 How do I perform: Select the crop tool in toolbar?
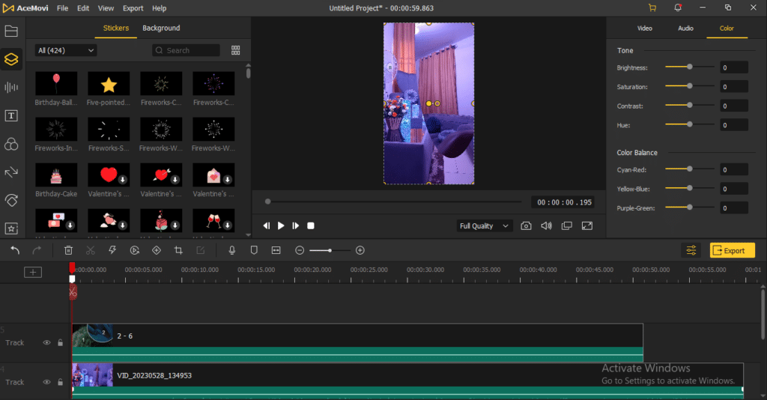click(178, 250)
